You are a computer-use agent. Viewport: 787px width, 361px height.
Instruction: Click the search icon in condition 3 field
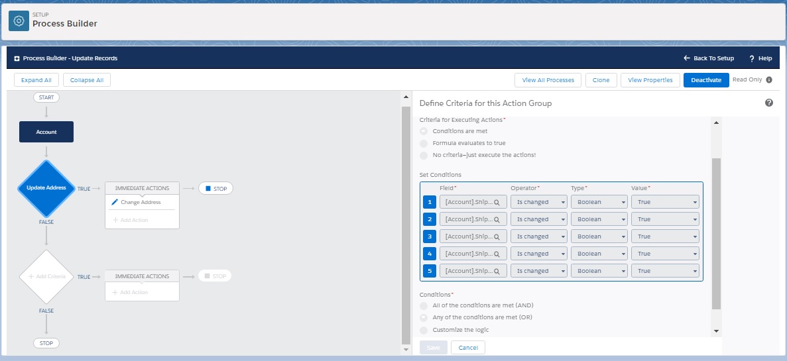point(497,236)
